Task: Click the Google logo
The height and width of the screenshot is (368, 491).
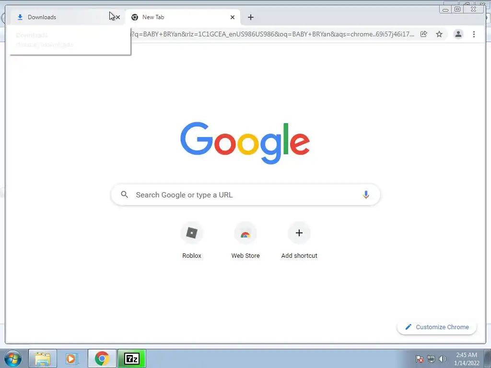Action: click(245, 143)
